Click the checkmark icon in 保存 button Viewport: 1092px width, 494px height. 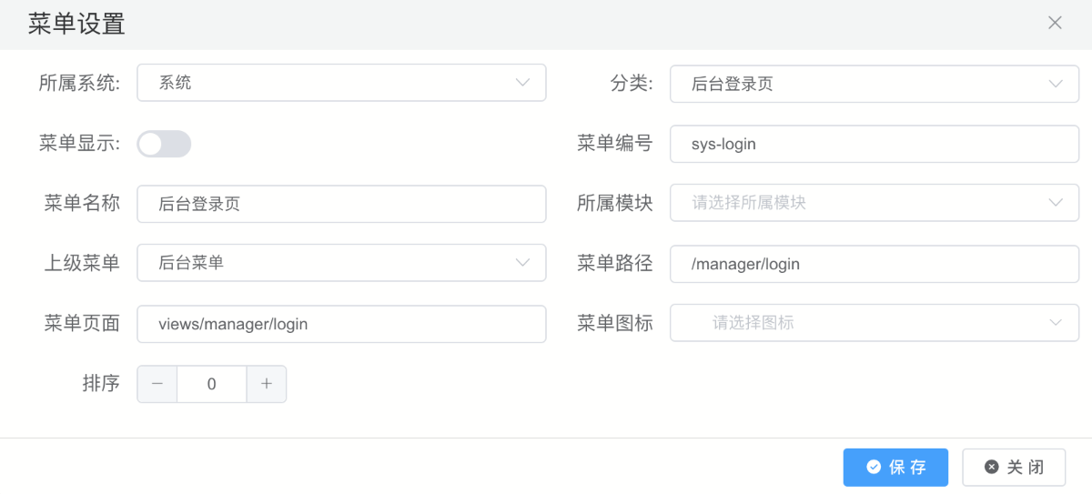point(874,468)
